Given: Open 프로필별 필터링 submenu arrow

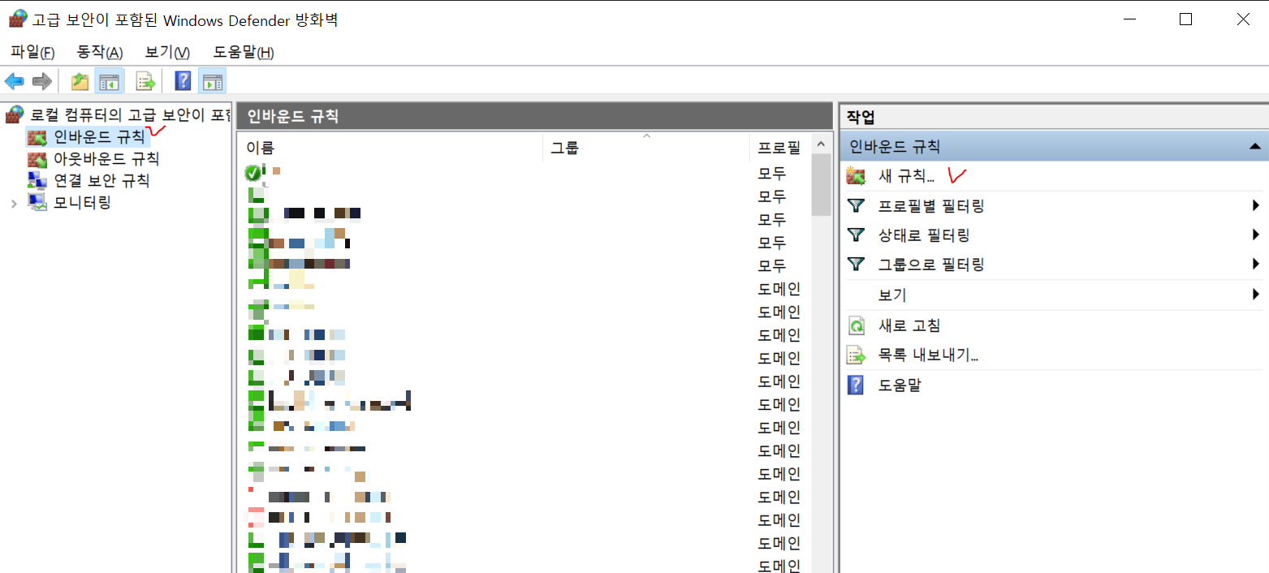Looking at the screenshot, I should pyautogui.click(x=1255, y=205).
